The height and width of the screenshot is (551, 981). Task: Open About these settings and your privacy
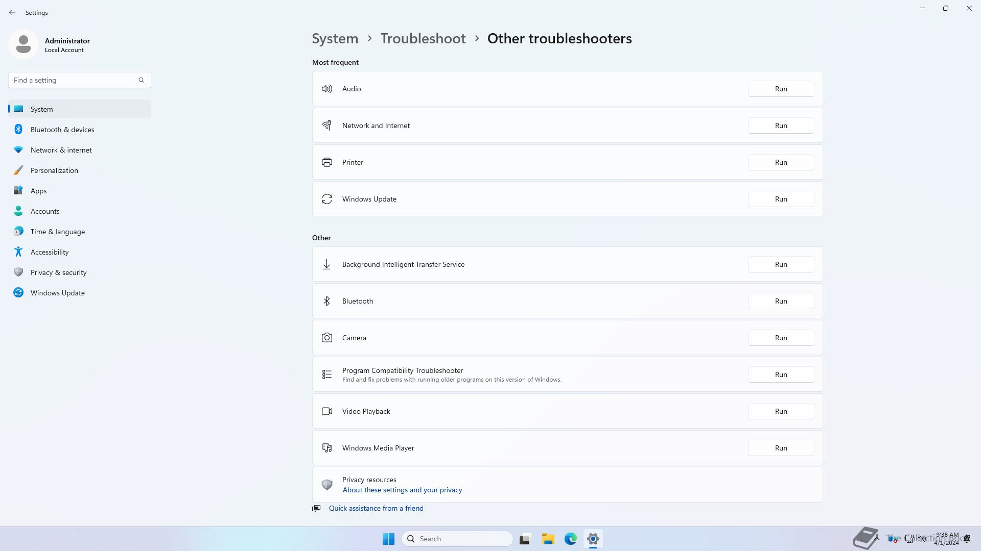pos(402,490)
